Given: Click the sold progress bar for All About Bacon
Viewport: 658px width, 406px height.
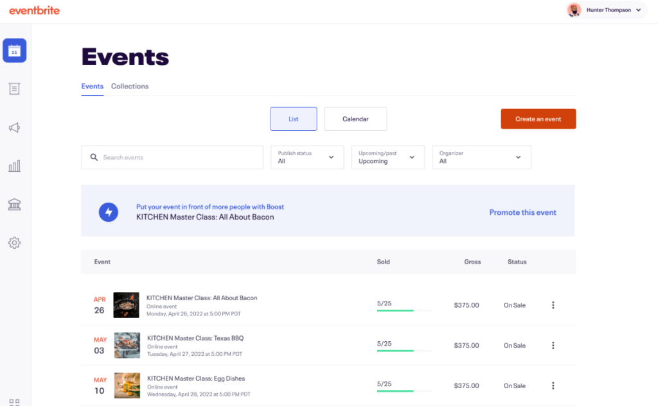Looking at the screenshot, I should (x=404, y=310).
